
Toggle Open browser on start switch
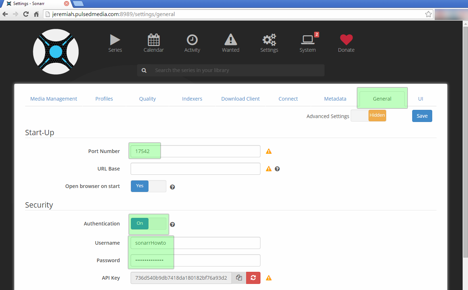pyautogui.click(x=148, y=186)
